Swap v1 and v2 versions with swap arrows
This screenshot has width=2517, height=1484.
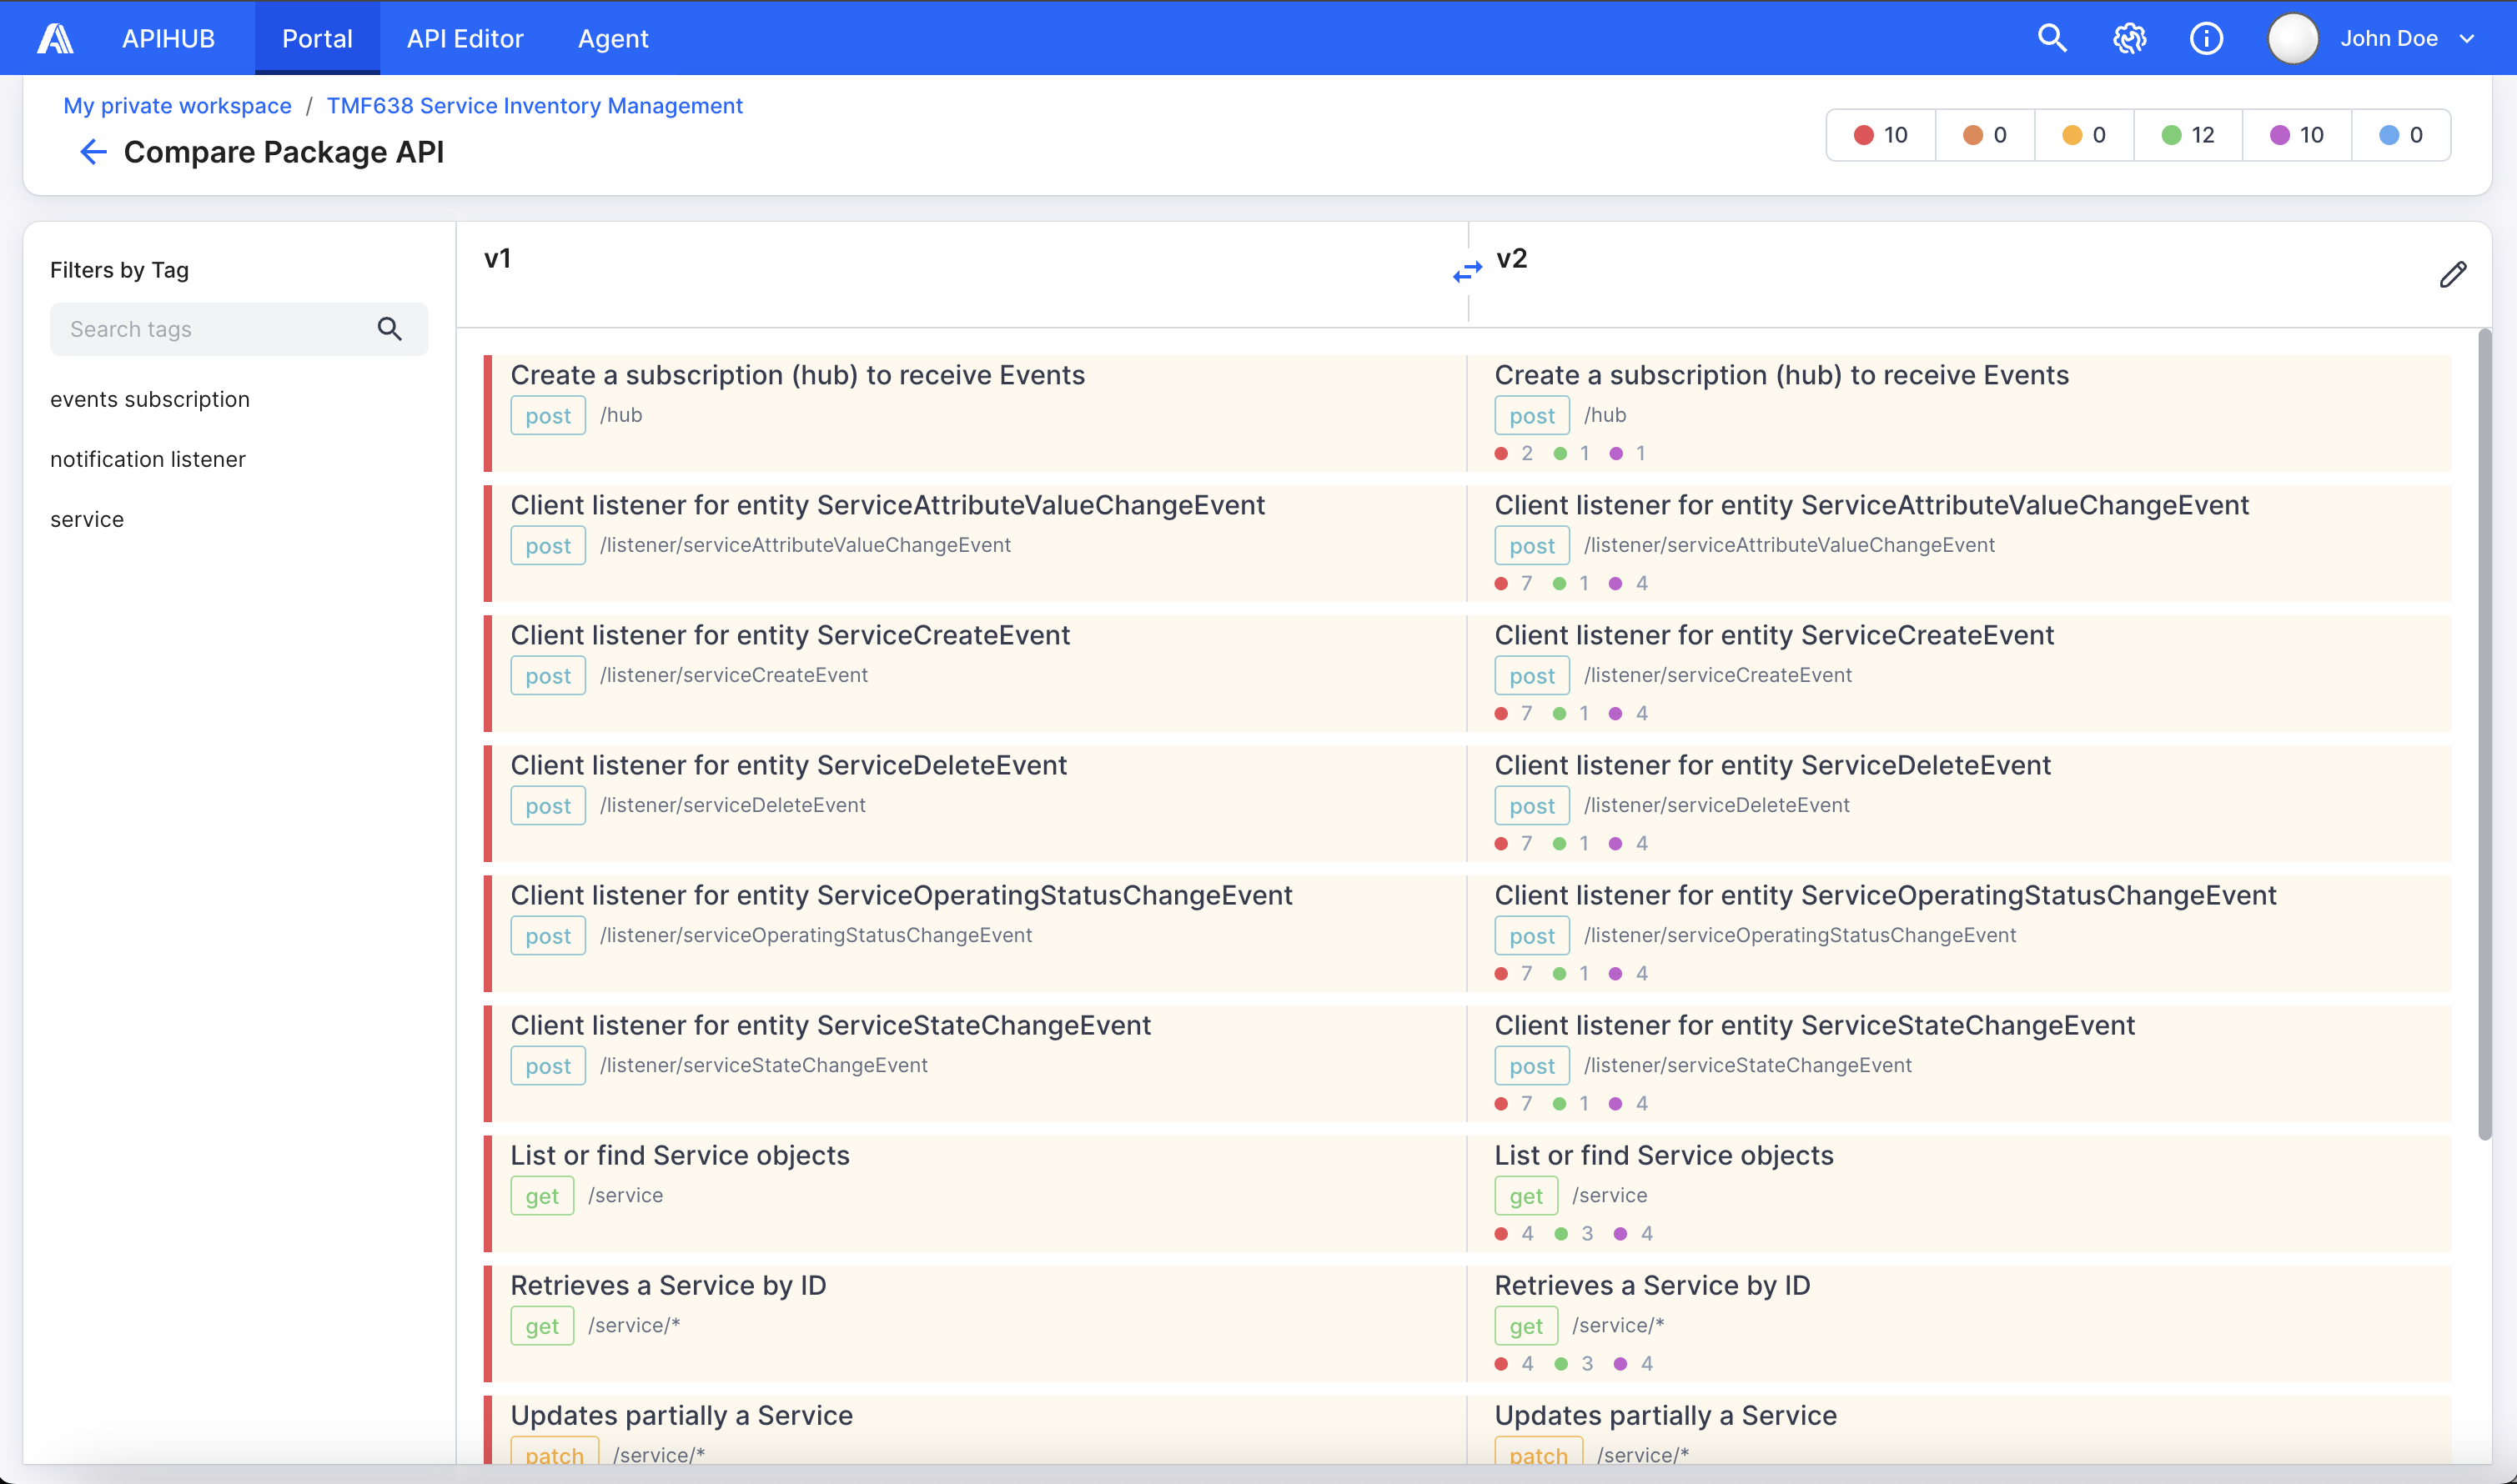1468,271
